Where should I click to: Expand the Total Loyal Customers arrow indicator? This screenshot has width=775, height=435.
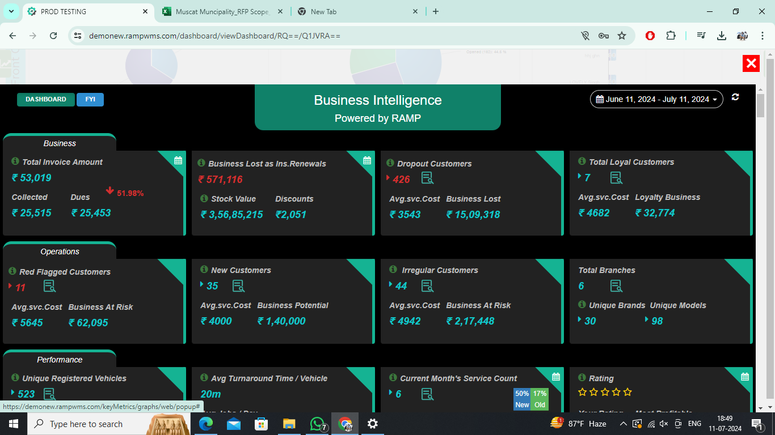[x=579, y=177]
